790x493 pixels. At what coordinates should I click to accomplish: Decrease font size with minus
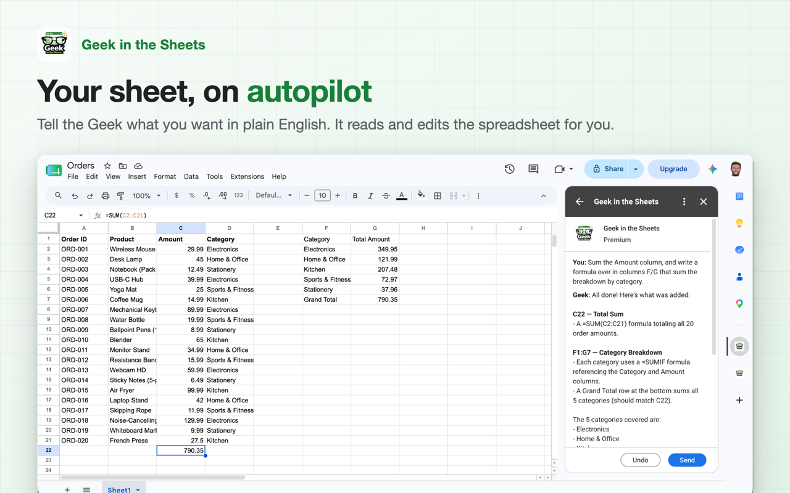click(x=307, y=196)
